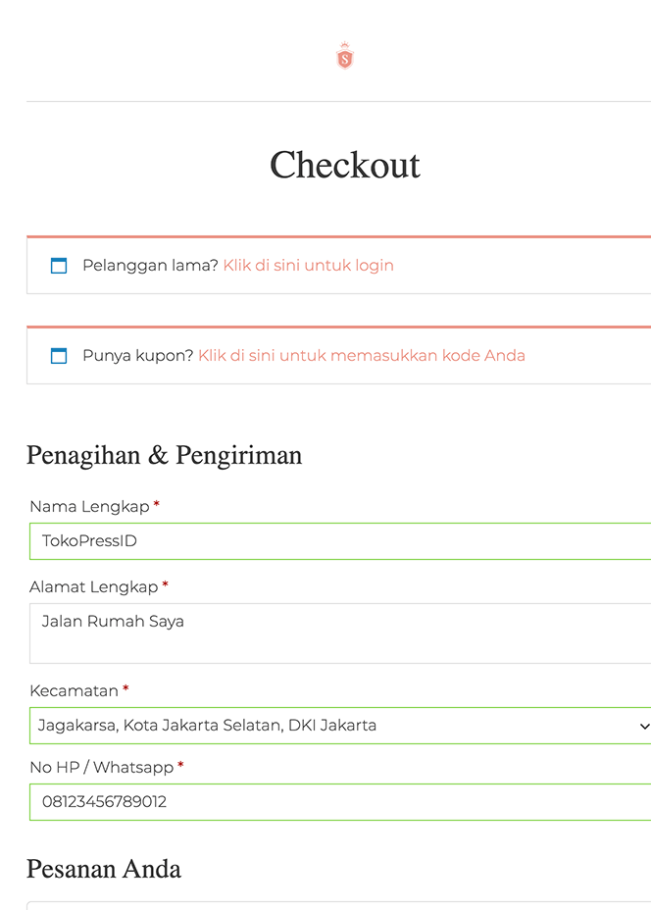
Task: Click the Pelanggan lama? notice text
Action: click(150, 265)
